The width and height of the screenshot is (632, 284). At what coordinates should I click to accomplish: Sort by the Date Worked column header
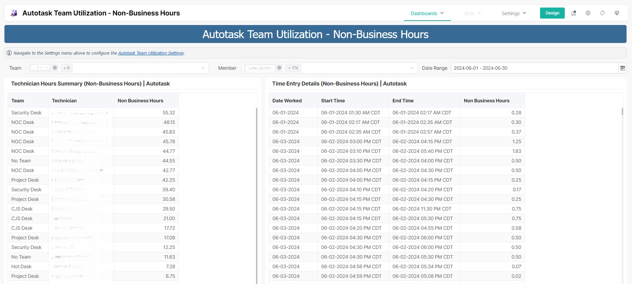coord(293,101)
